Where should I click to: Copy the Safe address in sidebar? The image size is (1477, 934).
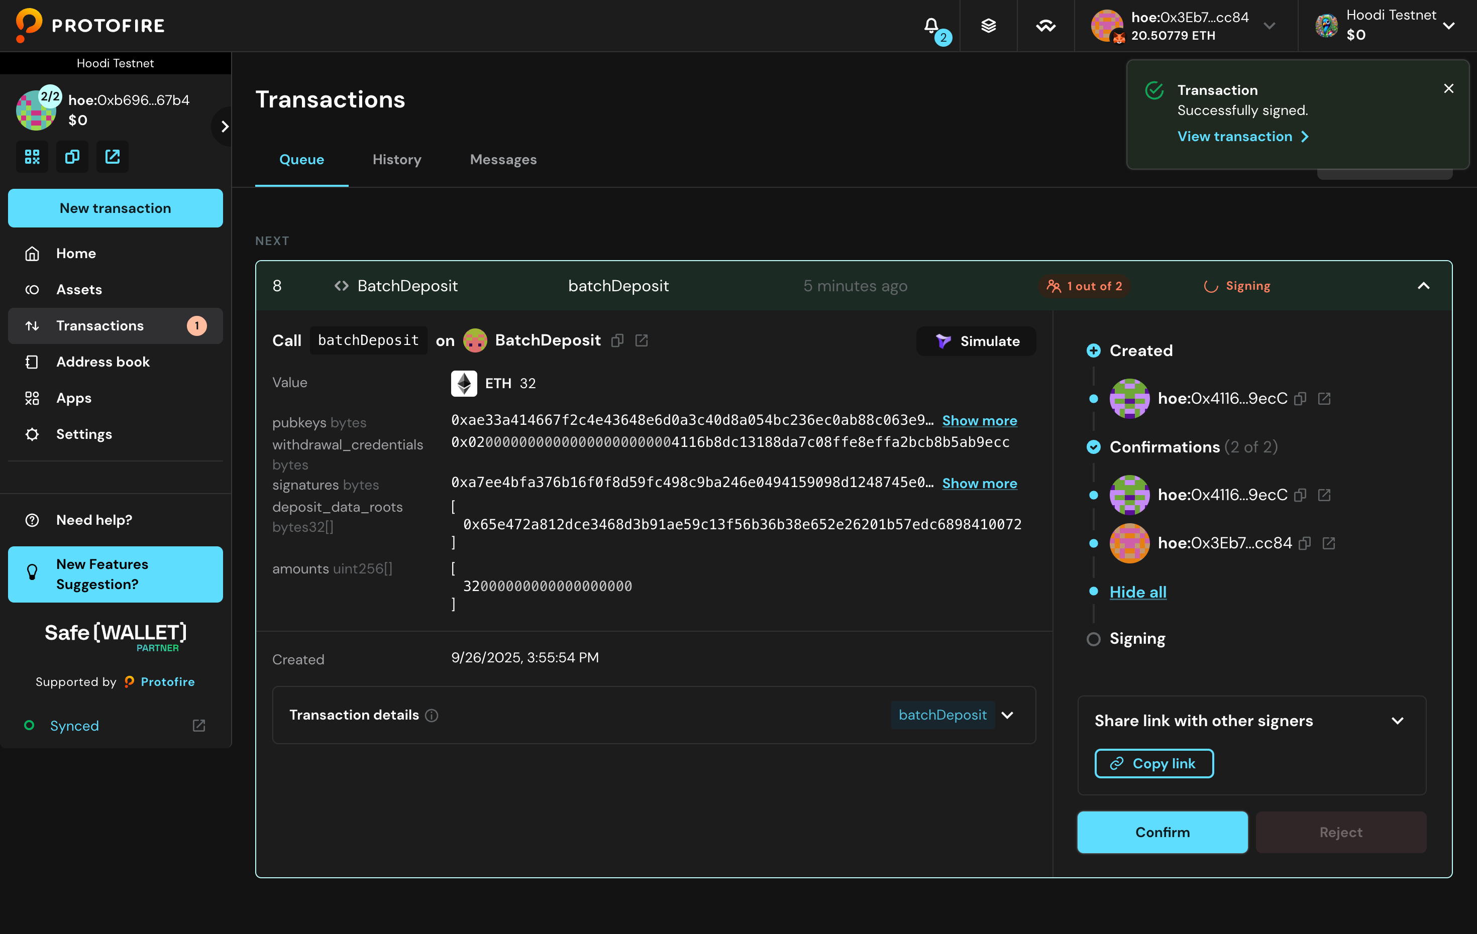coord(72,156)
